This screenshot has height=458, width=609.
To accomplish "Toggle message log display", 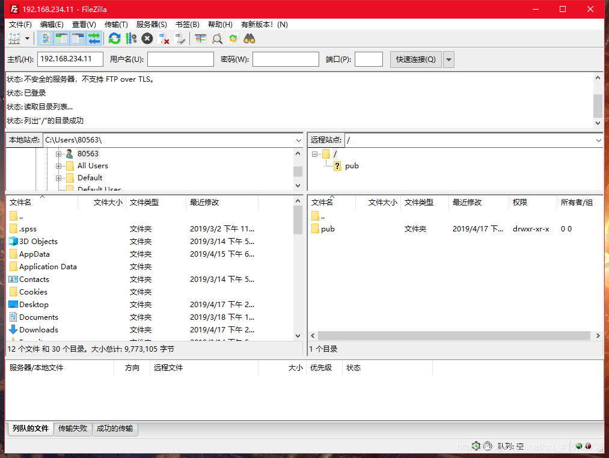I will (x=46, y=38).
